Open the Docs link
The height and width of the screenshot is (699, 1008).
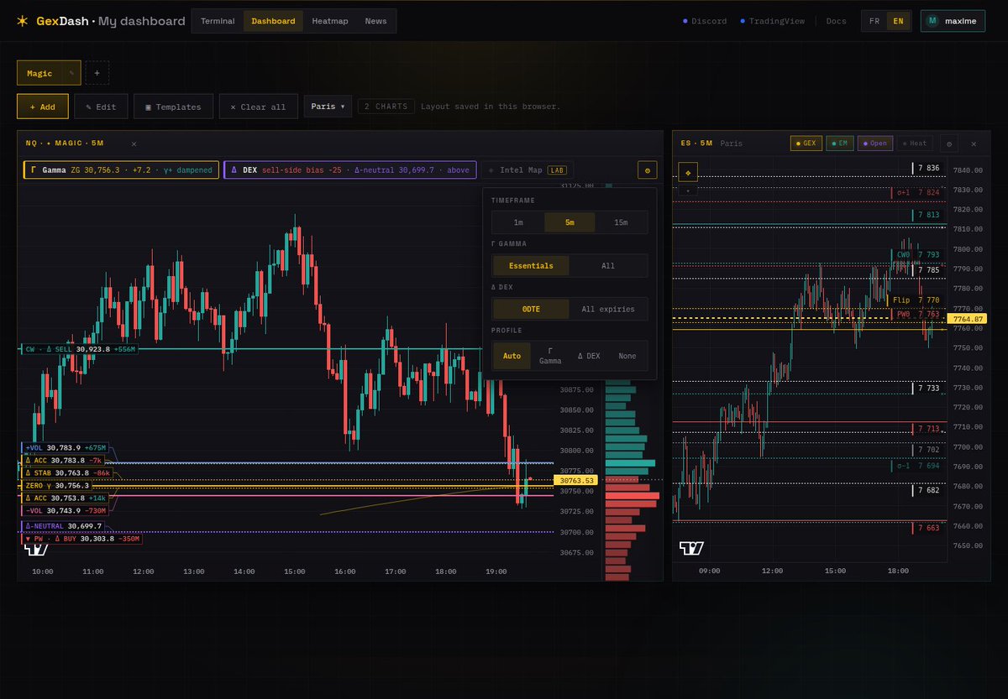click(836, 21)
